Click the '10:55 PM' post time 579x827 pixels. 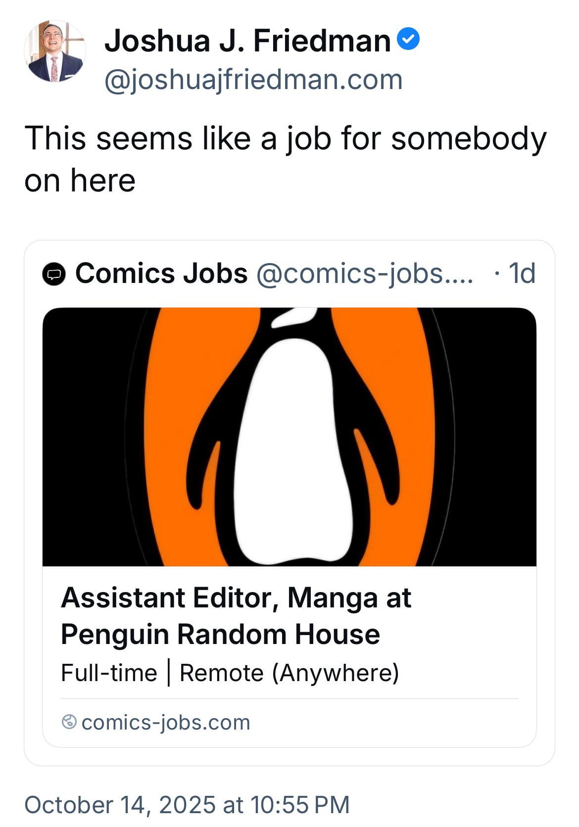pos(300,804)
